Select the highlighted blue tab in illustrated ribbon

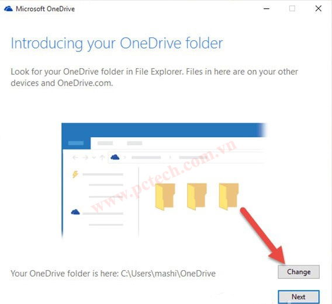pos(76,143)
